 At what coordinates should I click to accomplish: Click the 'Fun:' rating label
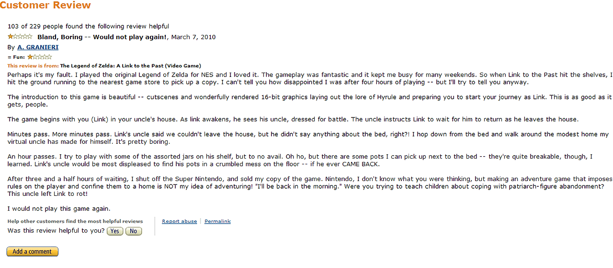pos(16,57)
